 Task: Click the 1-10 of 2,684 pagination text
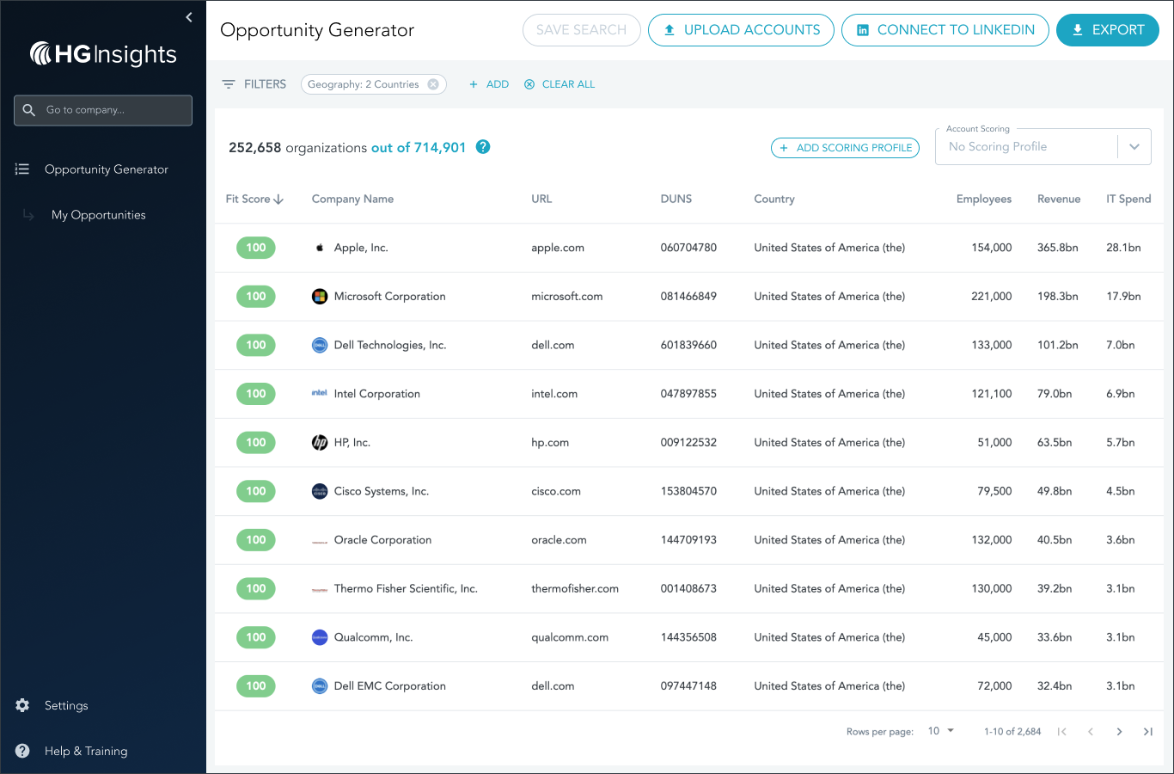click(1012, 732)
